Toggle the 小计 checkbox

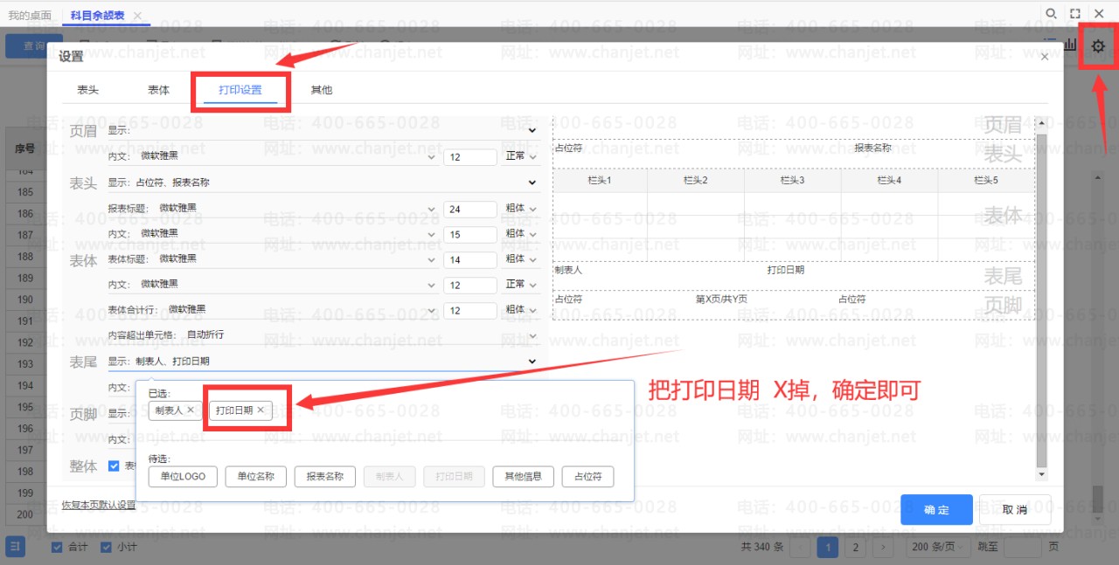click(x=106, y=548)
